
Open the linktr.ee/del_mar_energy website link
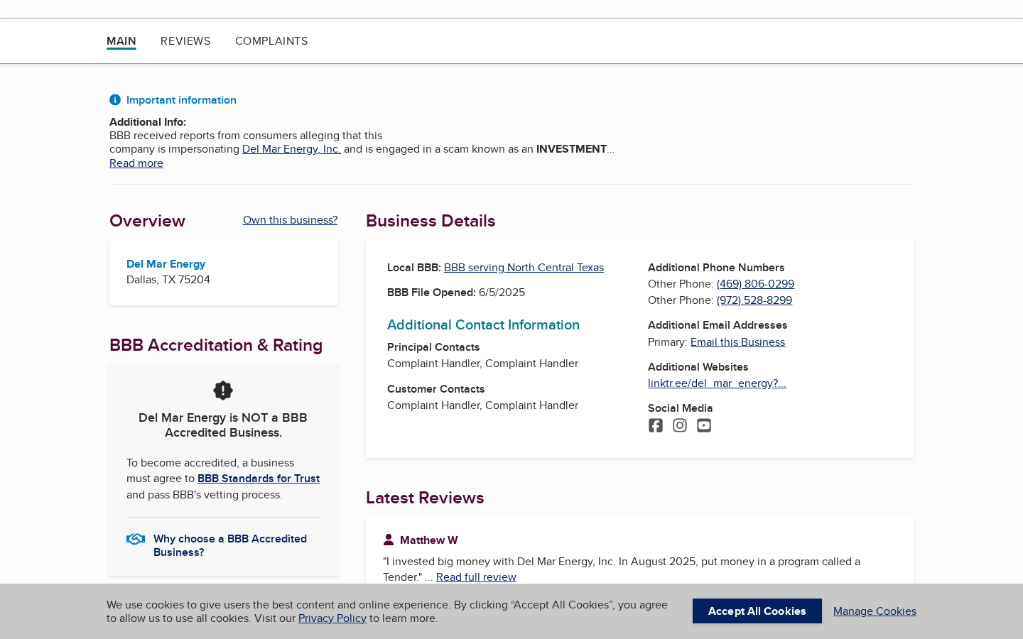click(717, 383)
